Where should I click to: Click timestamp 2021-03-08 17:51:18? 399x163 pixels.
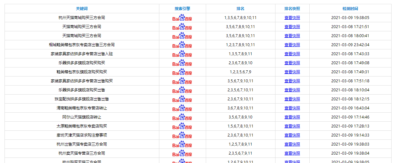pos(350,81)
